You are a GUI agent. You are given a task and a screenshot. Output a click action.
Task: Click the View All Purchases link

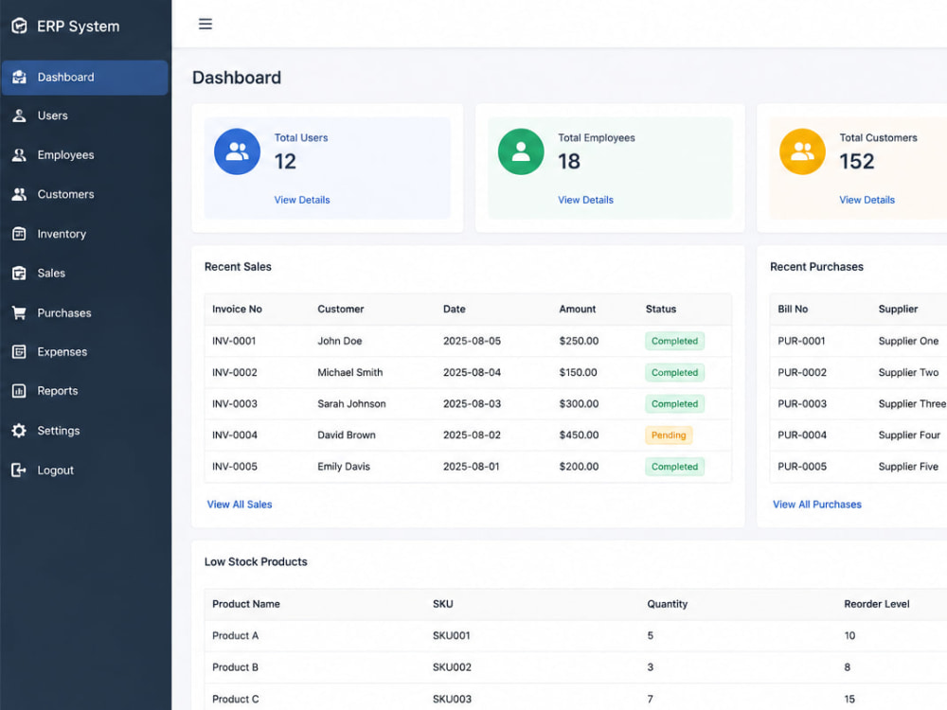click(x=817, y=505)
